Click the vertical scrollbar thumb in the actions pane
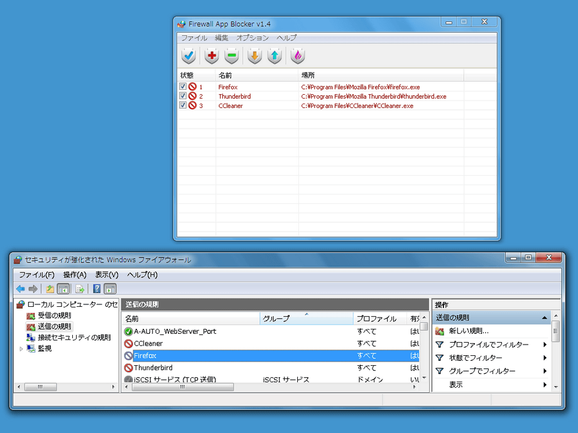This screenshot has height=433, width=578. tap(555, 331)
